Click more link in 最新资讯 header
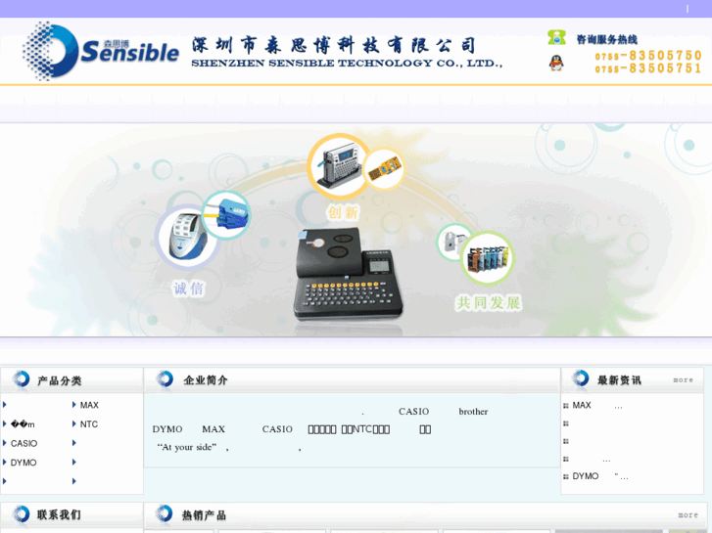The width and height of the screenshot is (712, 533). tap(683, 380)
